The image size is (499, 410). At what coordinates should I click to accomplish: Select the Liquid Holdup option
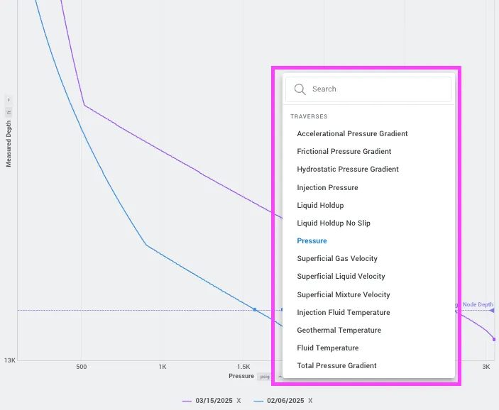tap(320, 205)
